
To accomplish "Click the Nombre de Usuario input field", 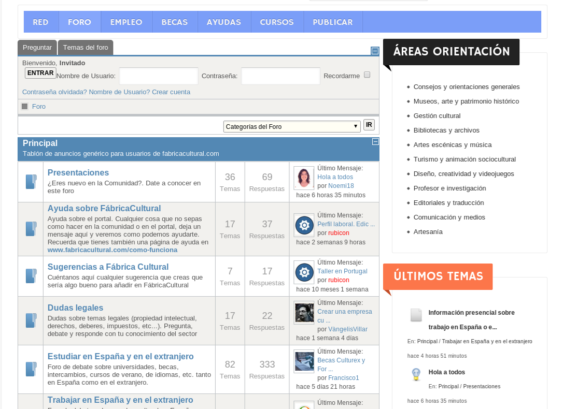I will coord(159,76).
